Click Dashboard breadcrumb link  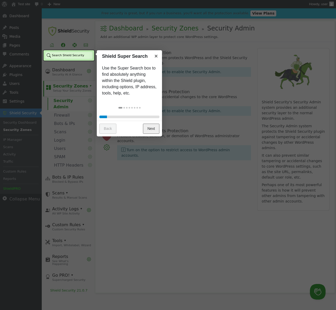pos(126,28)
